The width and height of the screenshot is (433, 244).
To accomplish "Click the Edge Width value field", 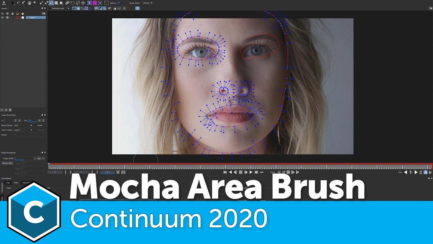I will tap(23, 158).
